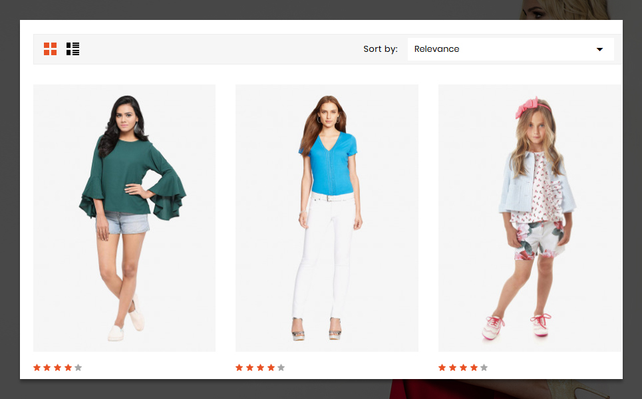The image size is (642, 399).
Task: Click star rating under blue top product
Action: click(260, 368)
